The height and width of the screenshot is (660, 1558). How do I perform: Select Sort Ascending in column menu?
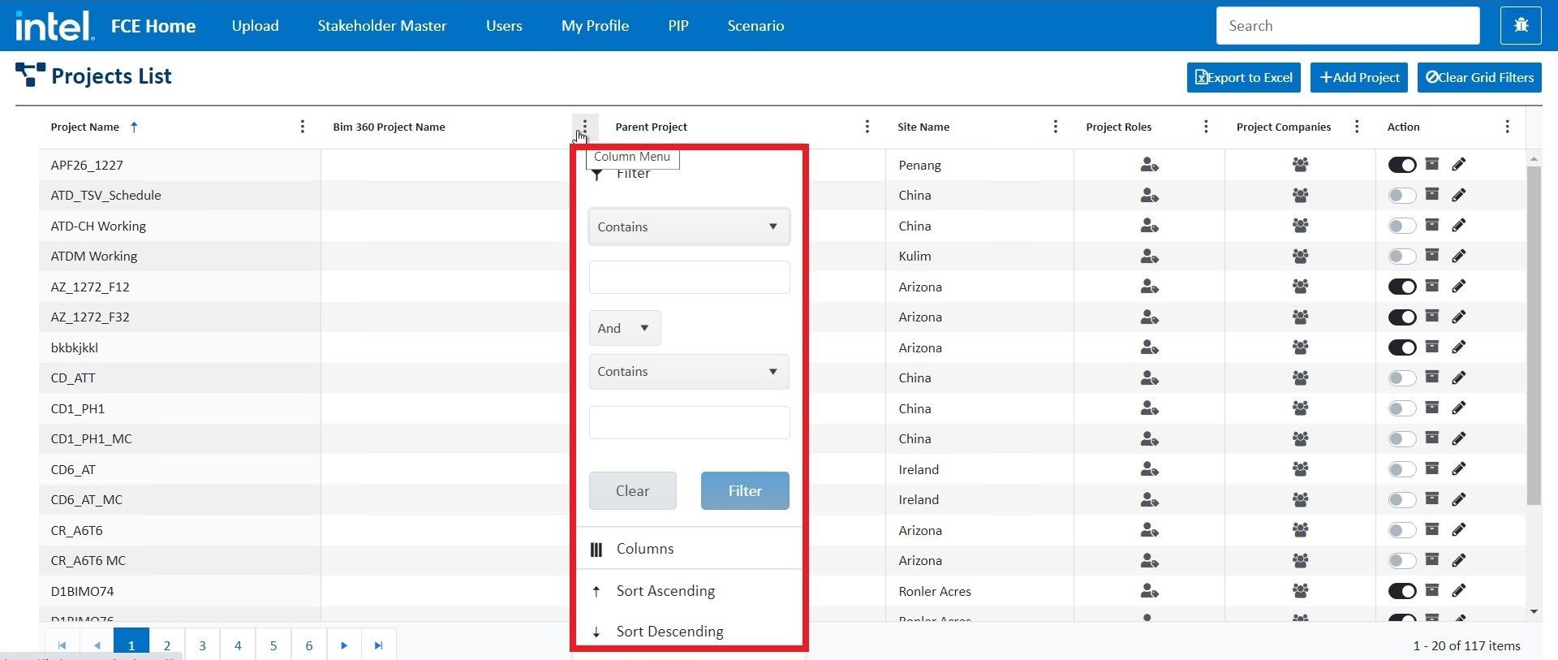pos(665,591)
